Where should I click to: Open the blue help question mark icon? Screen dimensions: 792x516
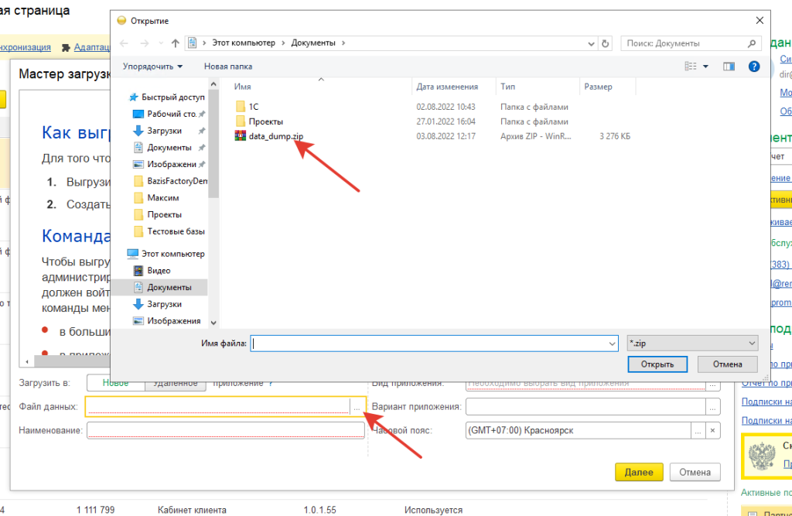pyautogui.click(x=753, y=67)
